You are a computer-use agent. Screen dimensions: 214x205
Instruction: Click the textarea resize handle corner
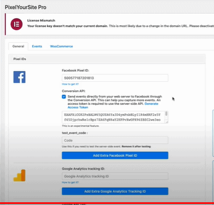167,122
